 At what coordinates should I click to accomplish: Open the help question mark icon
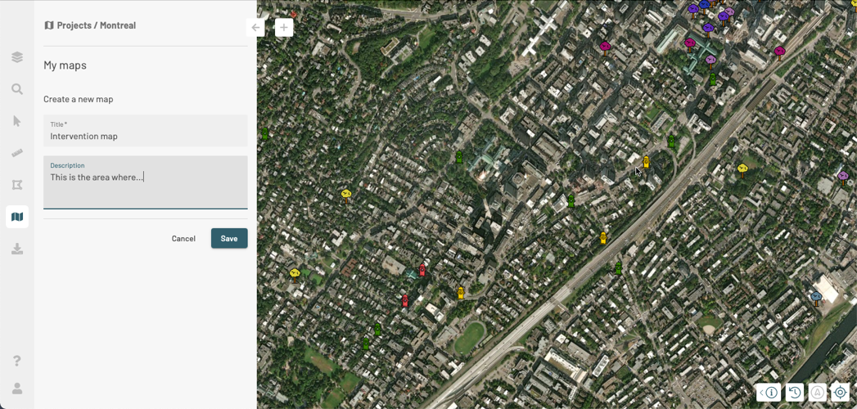click(x=17, y=361)
